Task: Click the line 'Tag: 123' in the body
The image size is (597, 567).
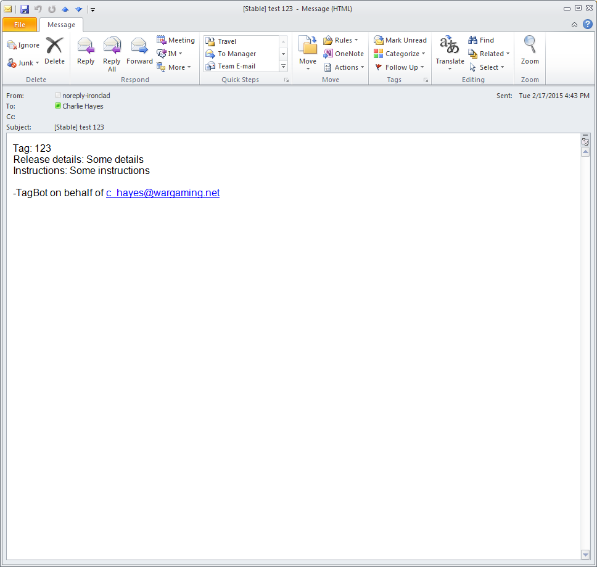Action: coord(32,148)
